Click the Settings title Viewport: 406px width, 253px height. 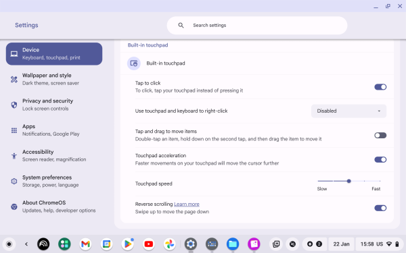[26, 26]
